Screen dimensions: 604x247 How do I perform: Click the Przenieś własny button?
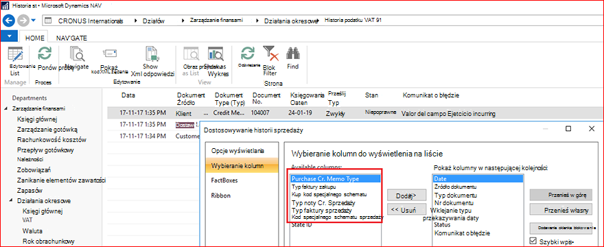[x=561, y=209]
